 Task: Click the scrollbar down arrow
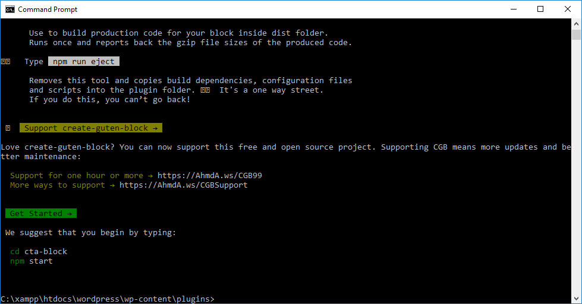[576, 299]
